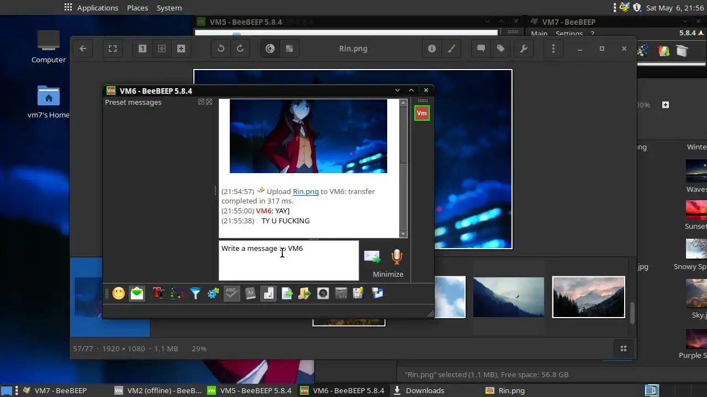Toggle the selected square-corner toolbar button
This screenshot has height=397, width=707.
268,293
